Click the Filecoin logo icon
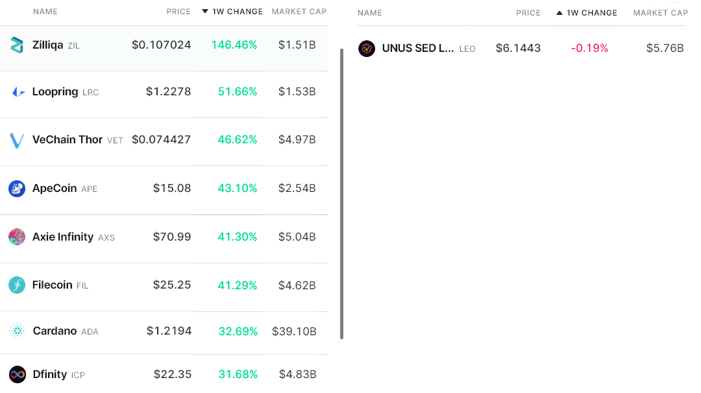This screenshot has height=393, width=701. (x=17, y=285)
